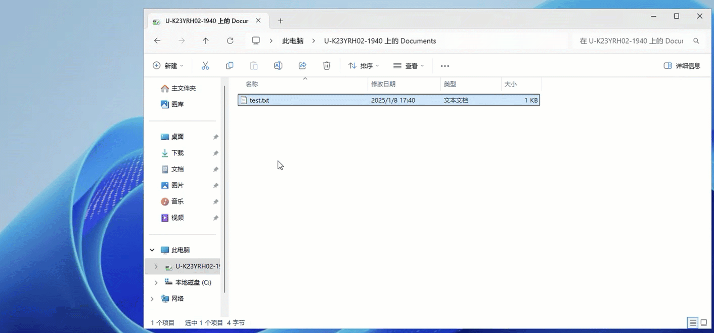Click the Rename icon in toolbar
The height and width of the screenshot is (333, 714).
278,66
